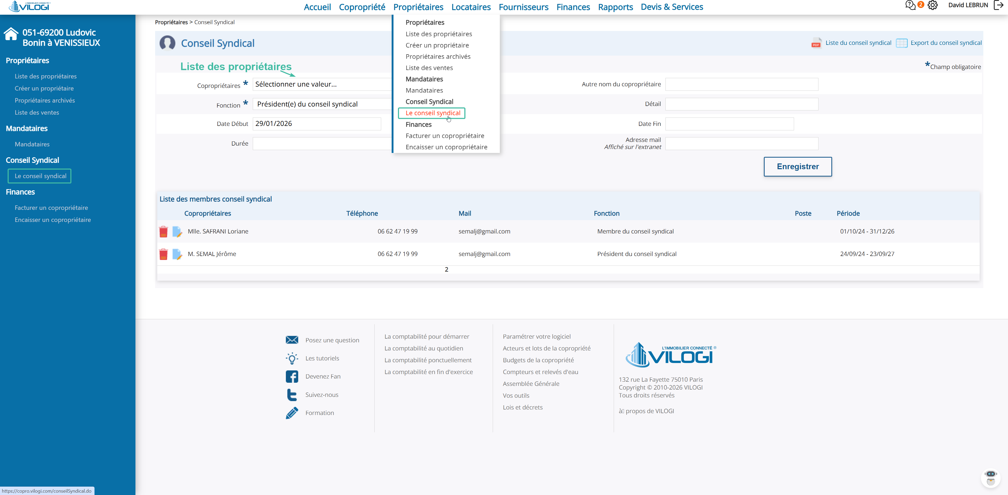The height and width of the screenshot is (495, 1008).
Task: Click the Propriétaires breadcrumb link
Action: coord(171,22)
